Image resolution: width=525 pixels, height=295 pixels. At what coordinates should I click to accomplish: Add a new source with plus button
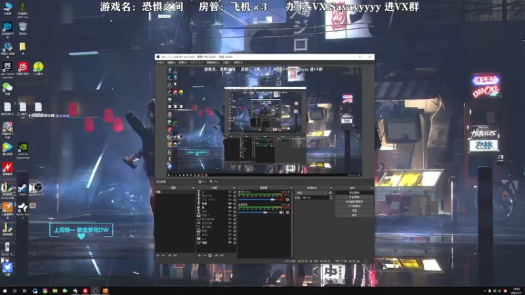pyautogui.click(x=199, y=255)
